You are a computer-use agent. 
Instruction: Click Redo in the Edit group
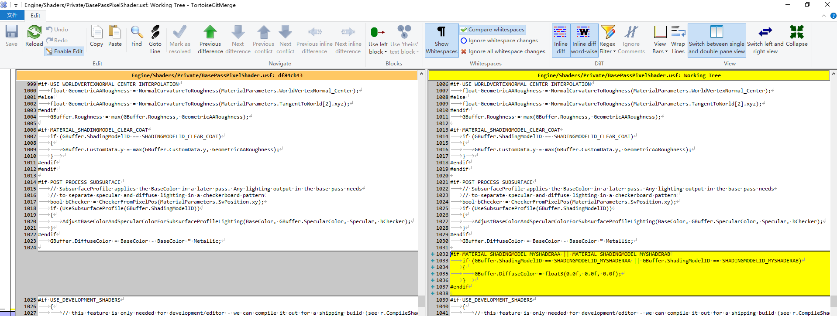tap(57, 40)
